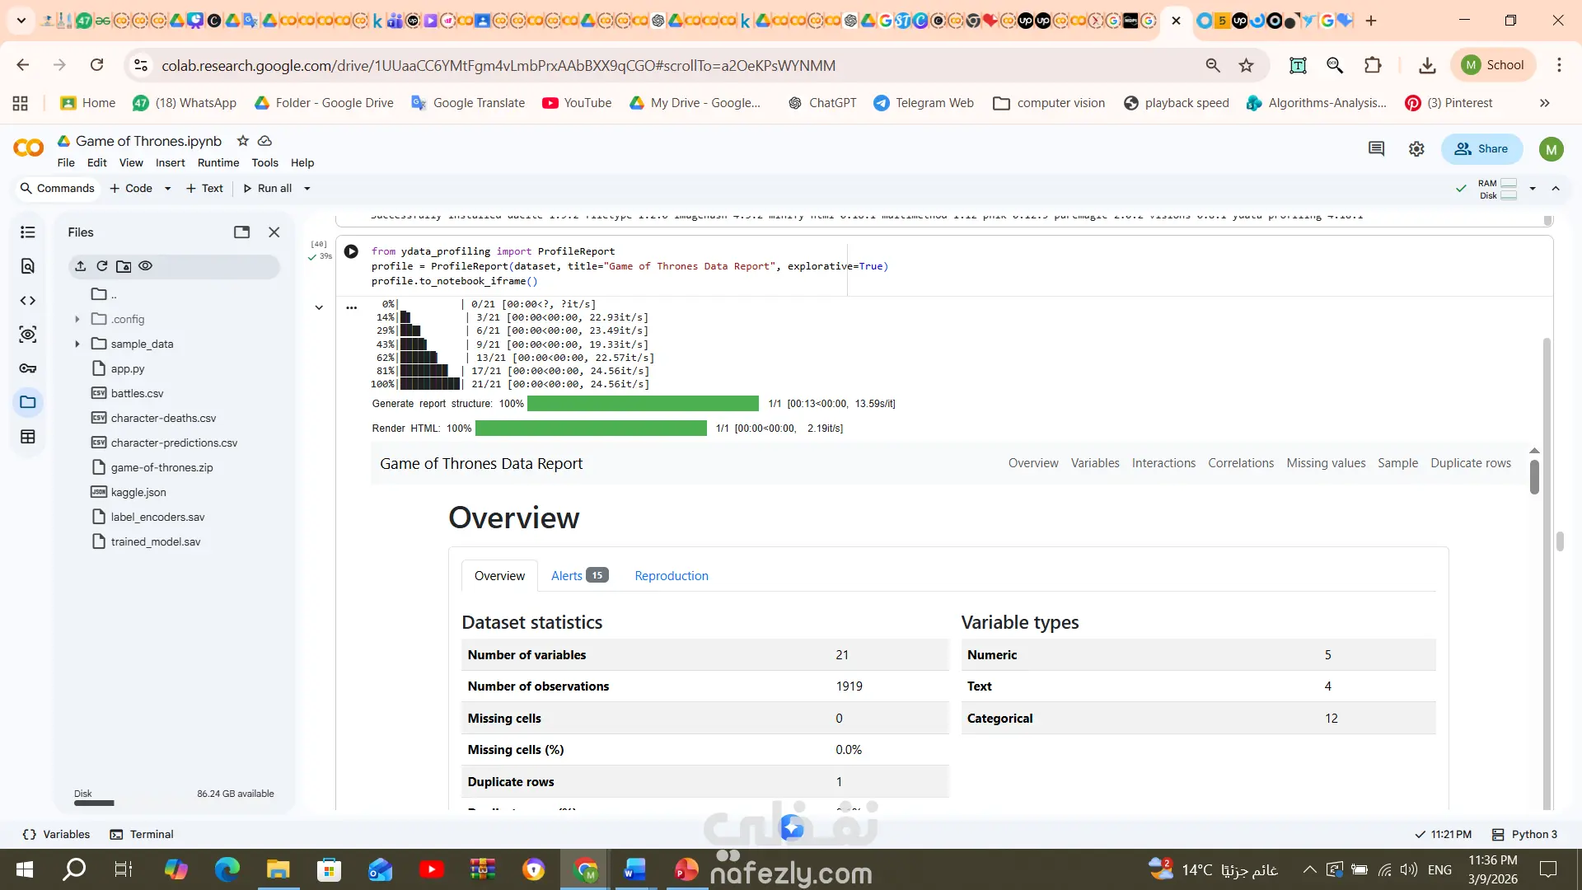1582x890 pixels.
Task: Upload file to session storage
Action: (80, 266)
